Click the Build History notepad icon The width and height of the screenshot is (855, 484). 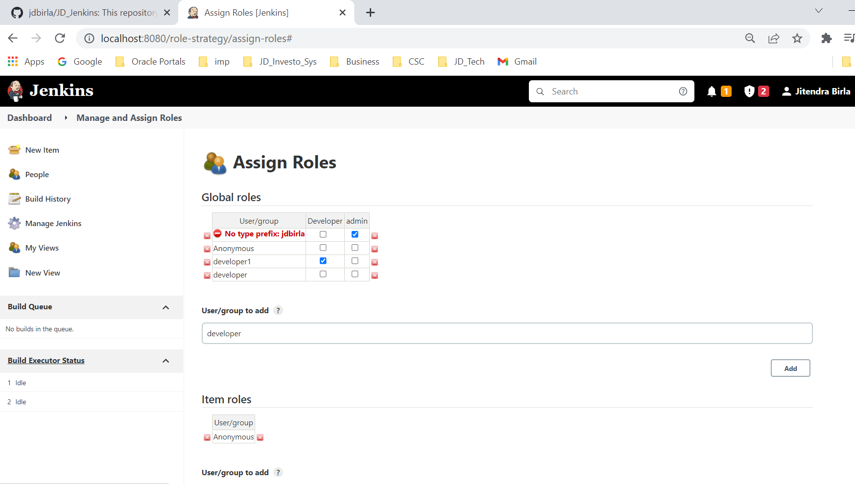[x=14, y=199]
